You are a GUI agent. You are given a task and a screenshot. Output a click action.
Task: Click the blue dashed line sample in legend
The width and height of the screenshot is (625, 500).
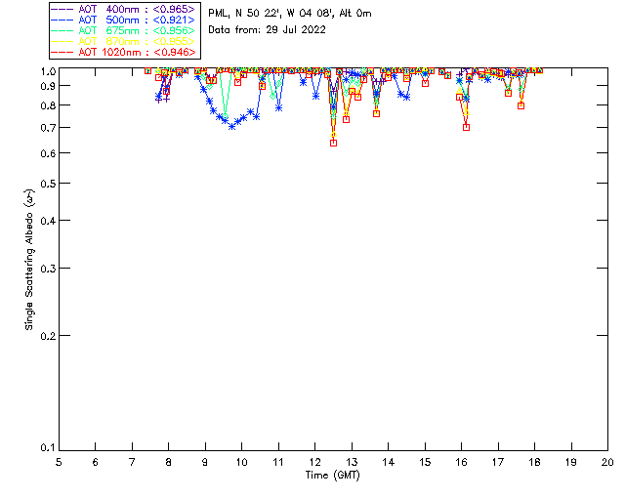[62, 20]
